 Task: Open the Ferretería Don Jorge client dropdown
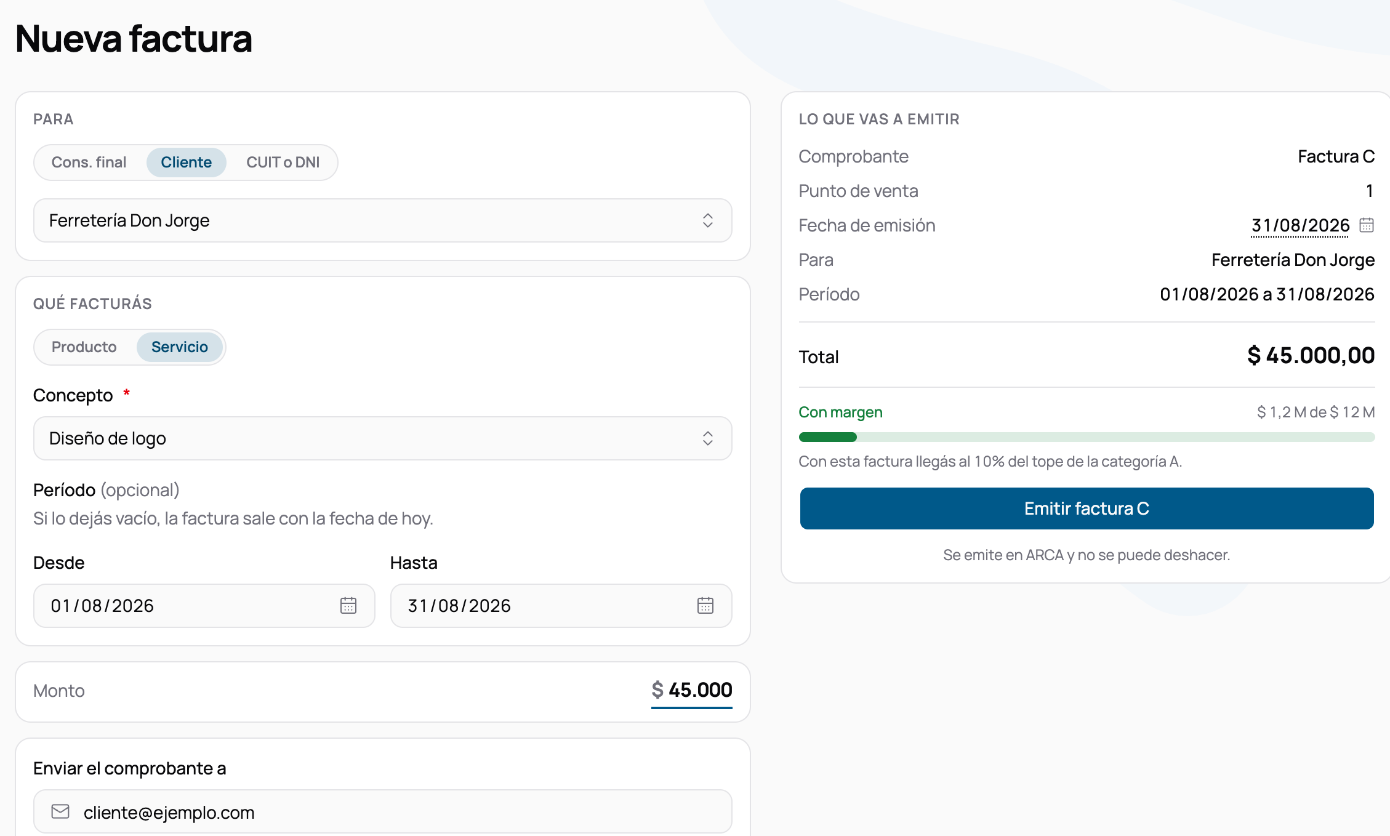(382, 220)
